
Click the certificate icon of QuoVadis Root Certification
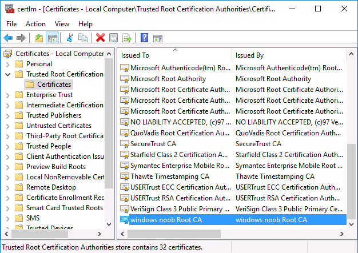(x=125, y=133)
